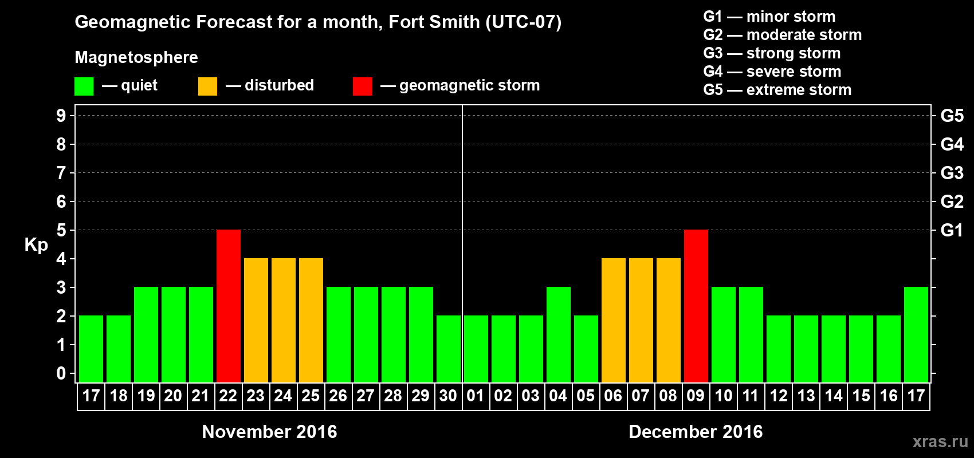The width and height of the screenshot is (974, 458).
Task: Click the Kp value 5 on left axis
Action: pyautogui.click(x=61, y=230)
